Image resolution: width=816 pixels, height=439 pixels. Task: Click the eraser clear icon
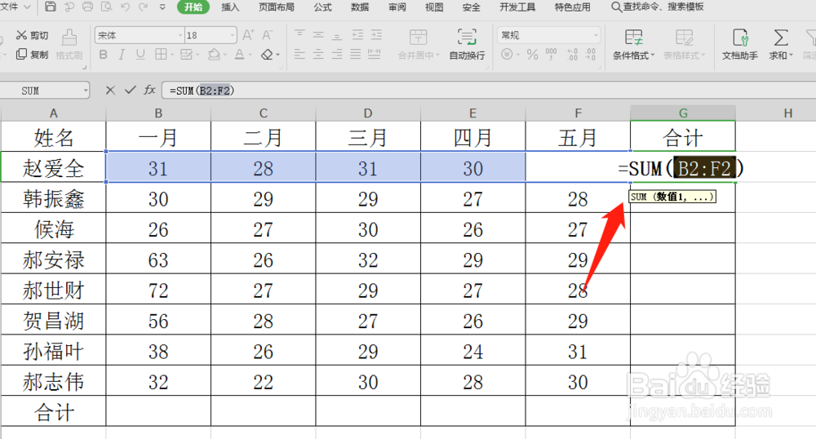click(267, 54)
